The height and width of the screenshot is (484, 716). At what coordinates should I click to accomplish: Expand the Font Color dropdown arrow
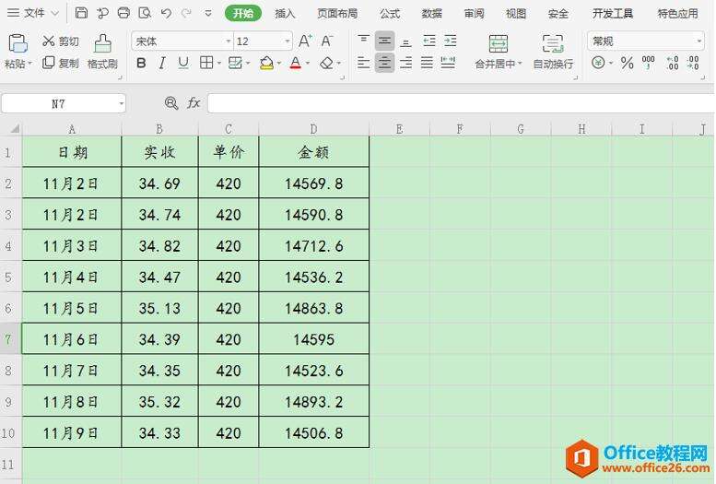click(x=308, y=63)
